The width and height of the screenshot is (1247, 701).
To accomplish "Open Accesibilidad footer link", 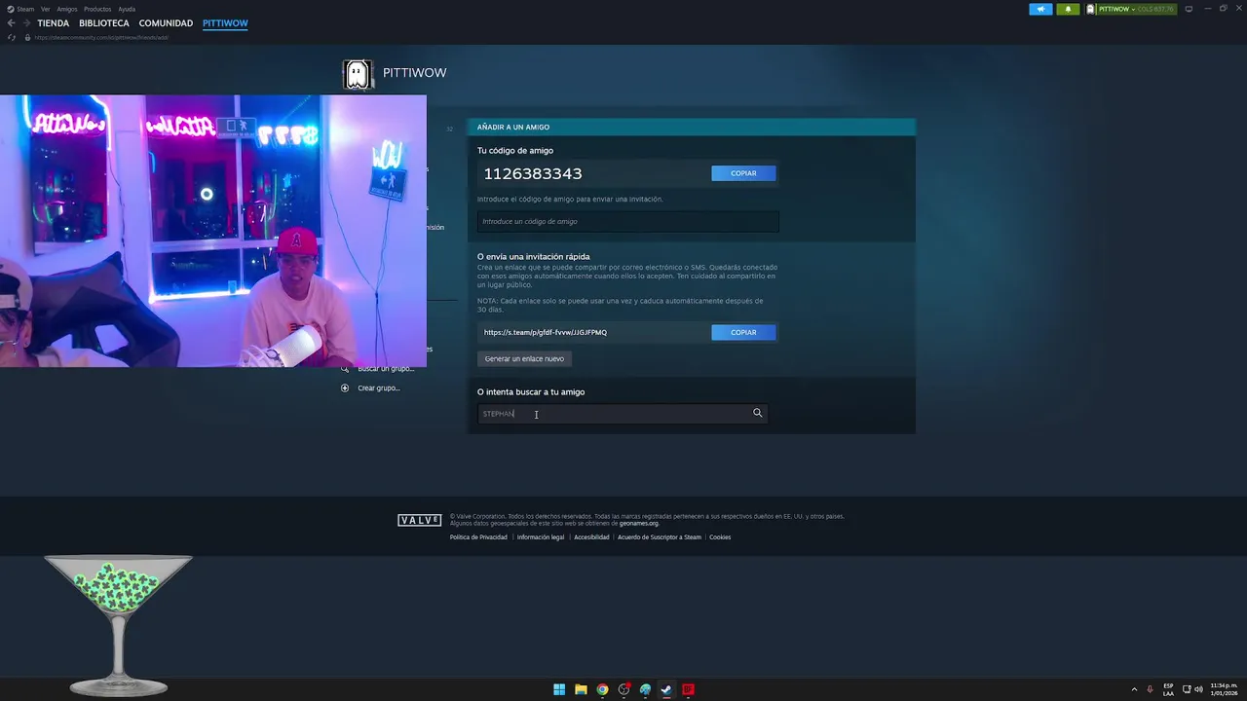I will coord(591,537).
